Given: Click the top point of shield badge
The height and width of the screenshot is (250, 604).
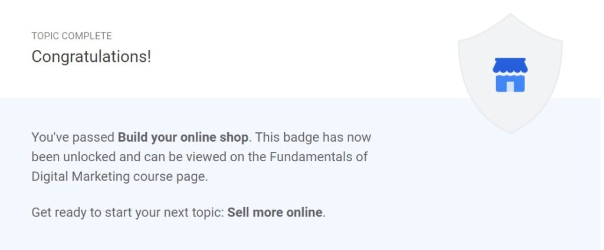Looking at the screenshot, I should click(510, 16).
